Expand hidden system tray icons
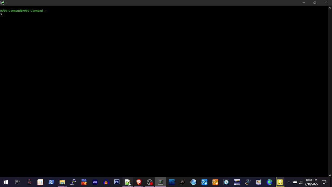This screenshot has width=332, height=187. point(289,182)
